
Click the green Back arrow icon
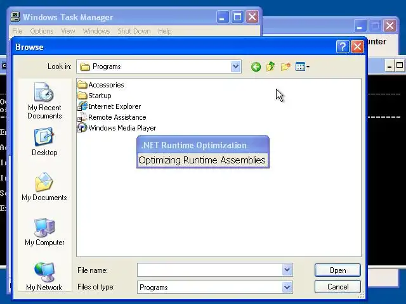pos(256,67)
